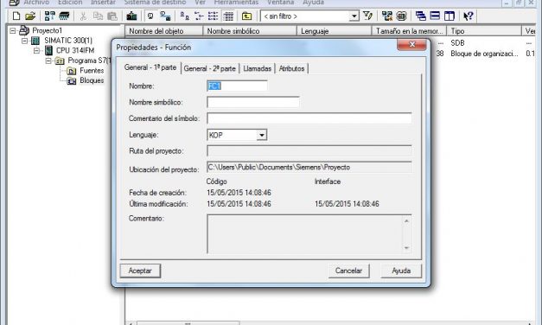This screenshot has width=542, height=325.
Task: Switch to the General - 2ª parte tab
Action: click(209, 68)
